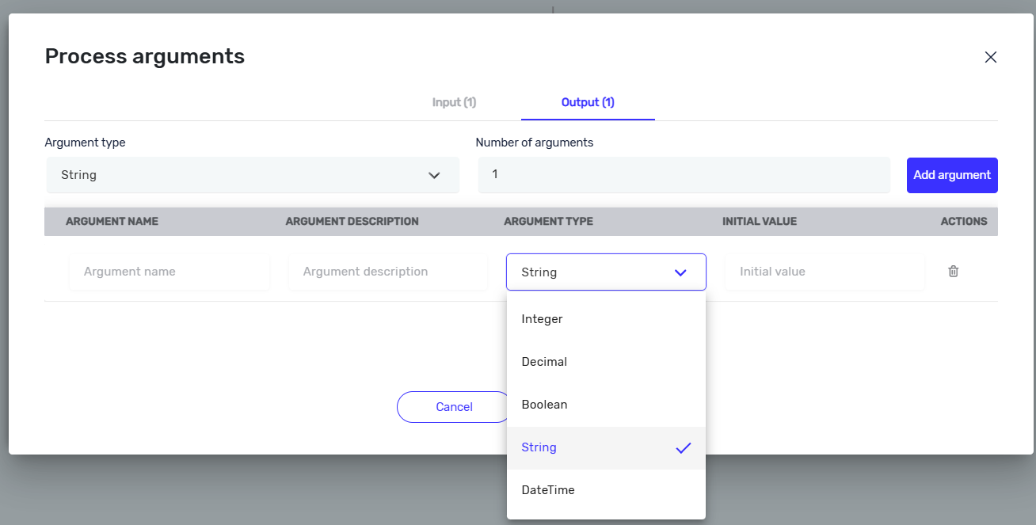
Task: Click the Cancel button
Action: coord(454,407)
